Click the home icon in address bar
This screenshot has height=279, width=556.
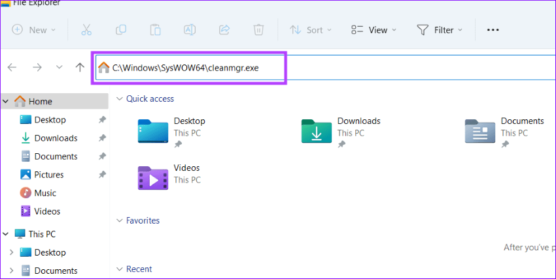[103, 67]
